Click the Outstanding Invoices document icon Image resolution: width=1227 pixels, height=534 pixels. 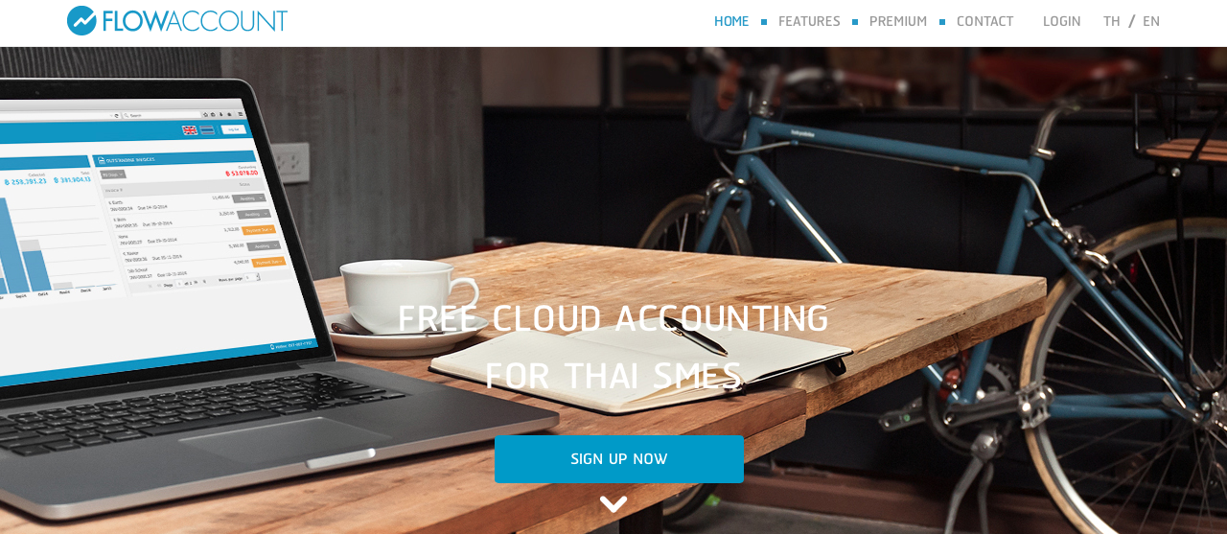pyautogui.click(x=102, y=160)
